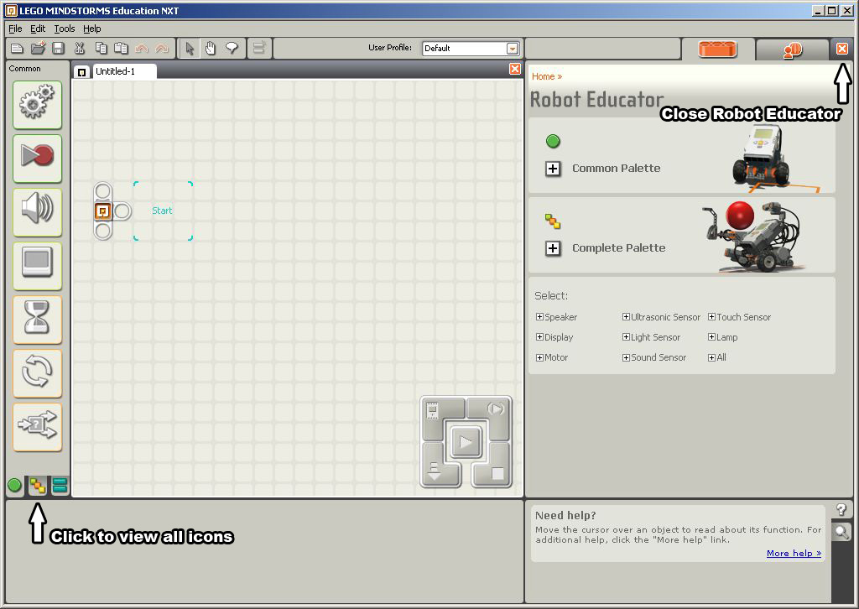
Task: Stop the program using the controller stop button
Action: pos(495,471)
